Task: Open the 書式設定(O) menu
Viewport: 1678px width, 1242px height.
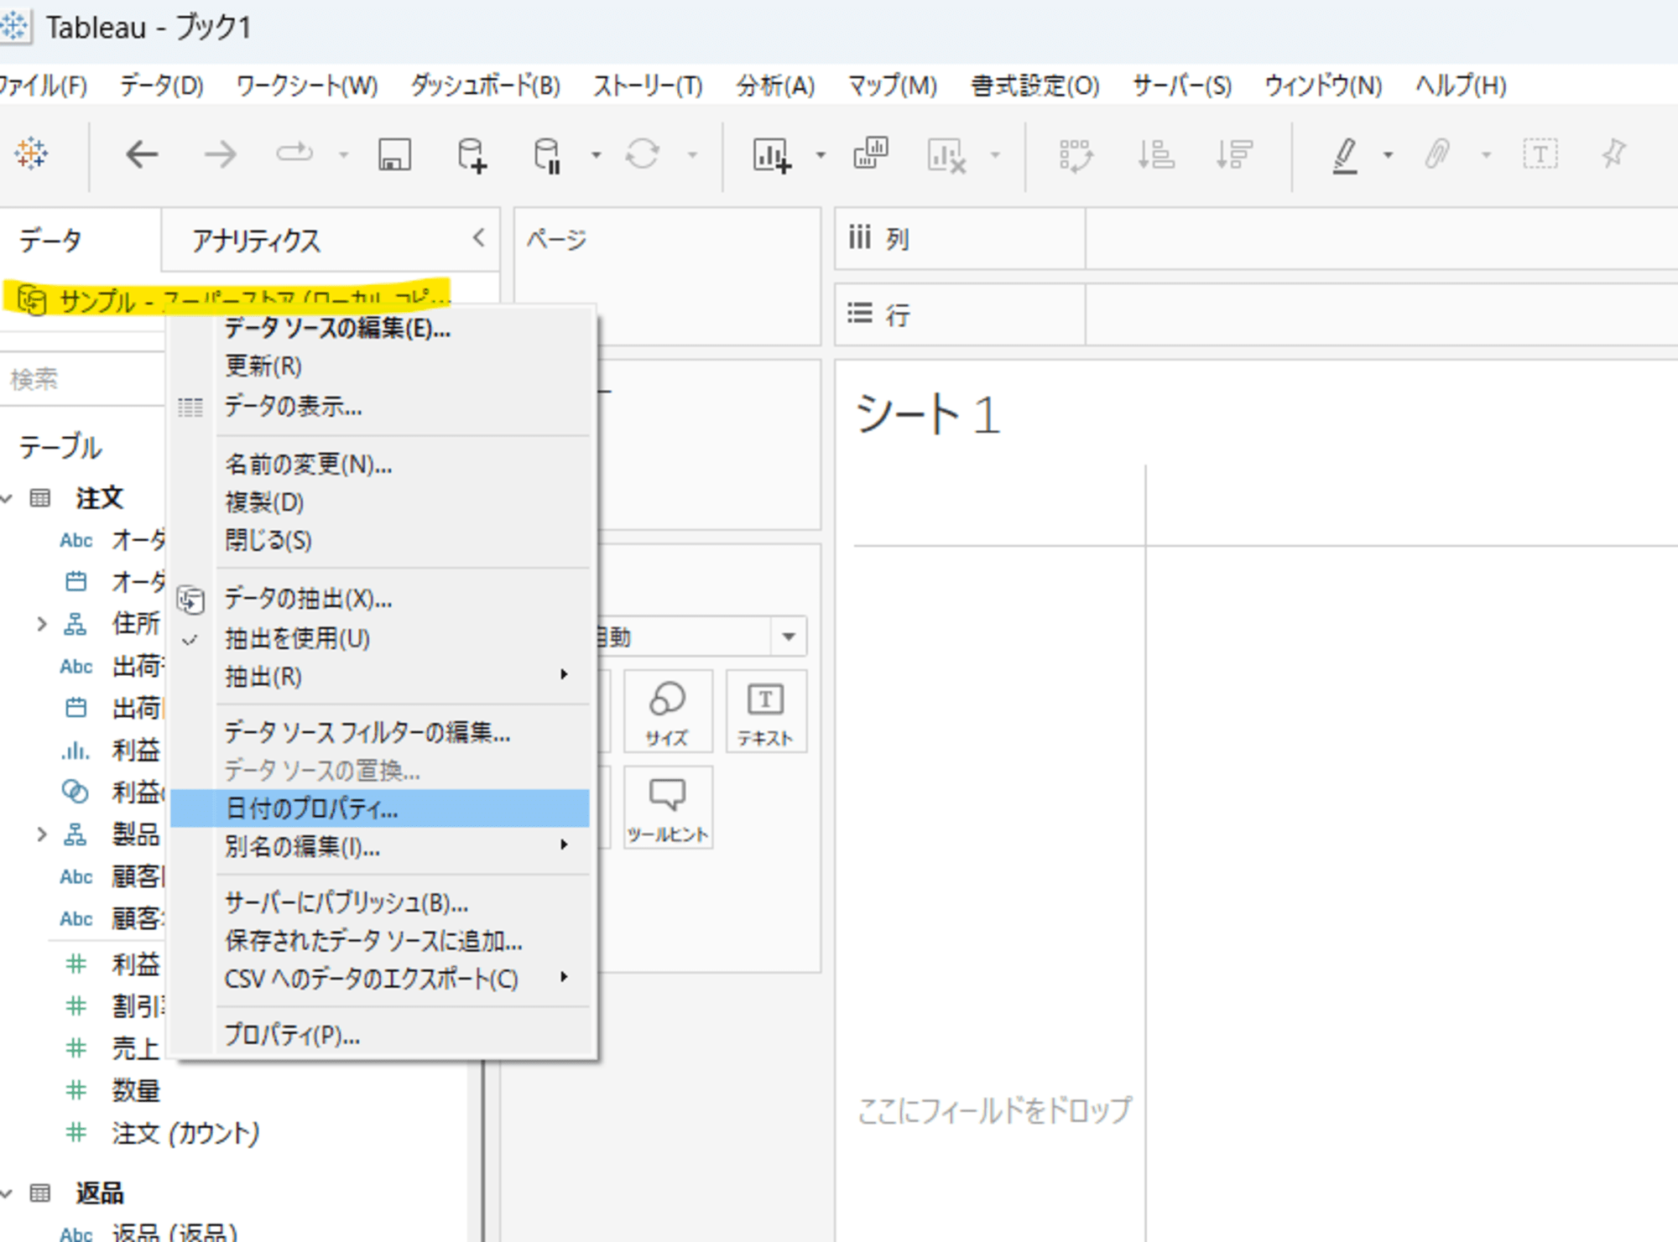Action: 1035,86
